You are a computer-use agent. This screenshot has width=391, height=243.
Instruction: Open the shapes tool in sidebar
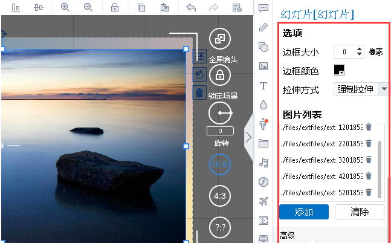263,47
